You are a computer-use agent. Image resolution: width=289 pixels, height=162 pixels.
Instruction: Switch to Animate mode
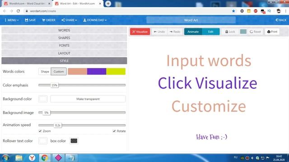coord(193,31)
